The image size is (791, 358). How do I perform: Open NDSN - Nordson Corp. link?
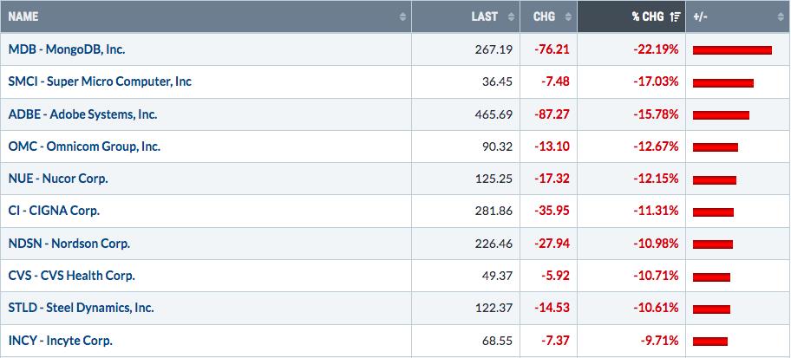(69, 244)
